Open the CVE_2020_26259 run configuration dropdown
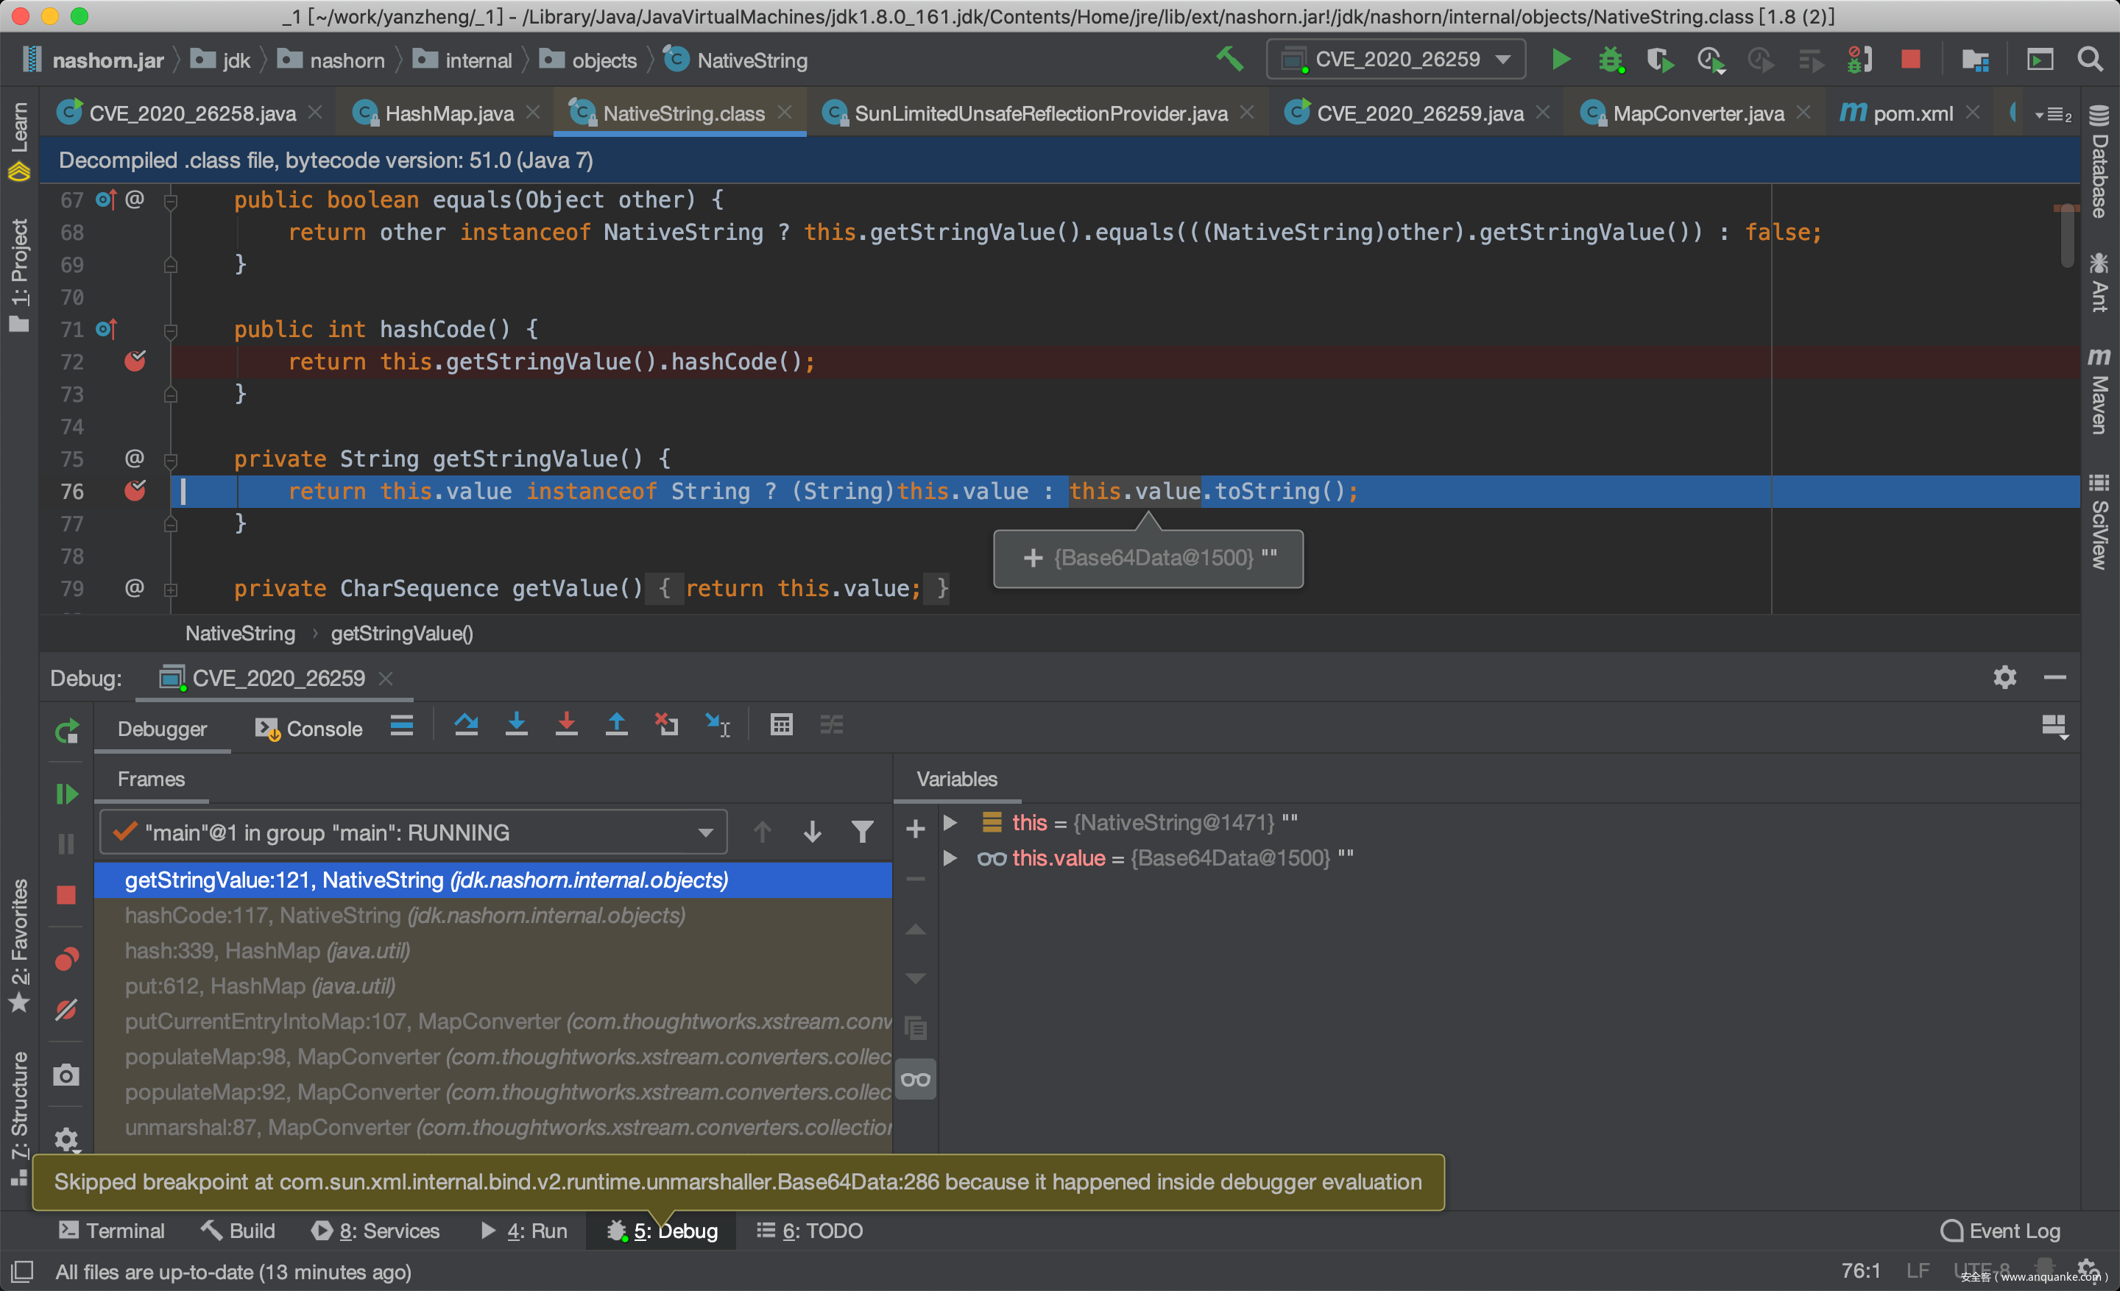Image resolution: width=2120 pixels, height=1291 pixels. point(1396,60)
